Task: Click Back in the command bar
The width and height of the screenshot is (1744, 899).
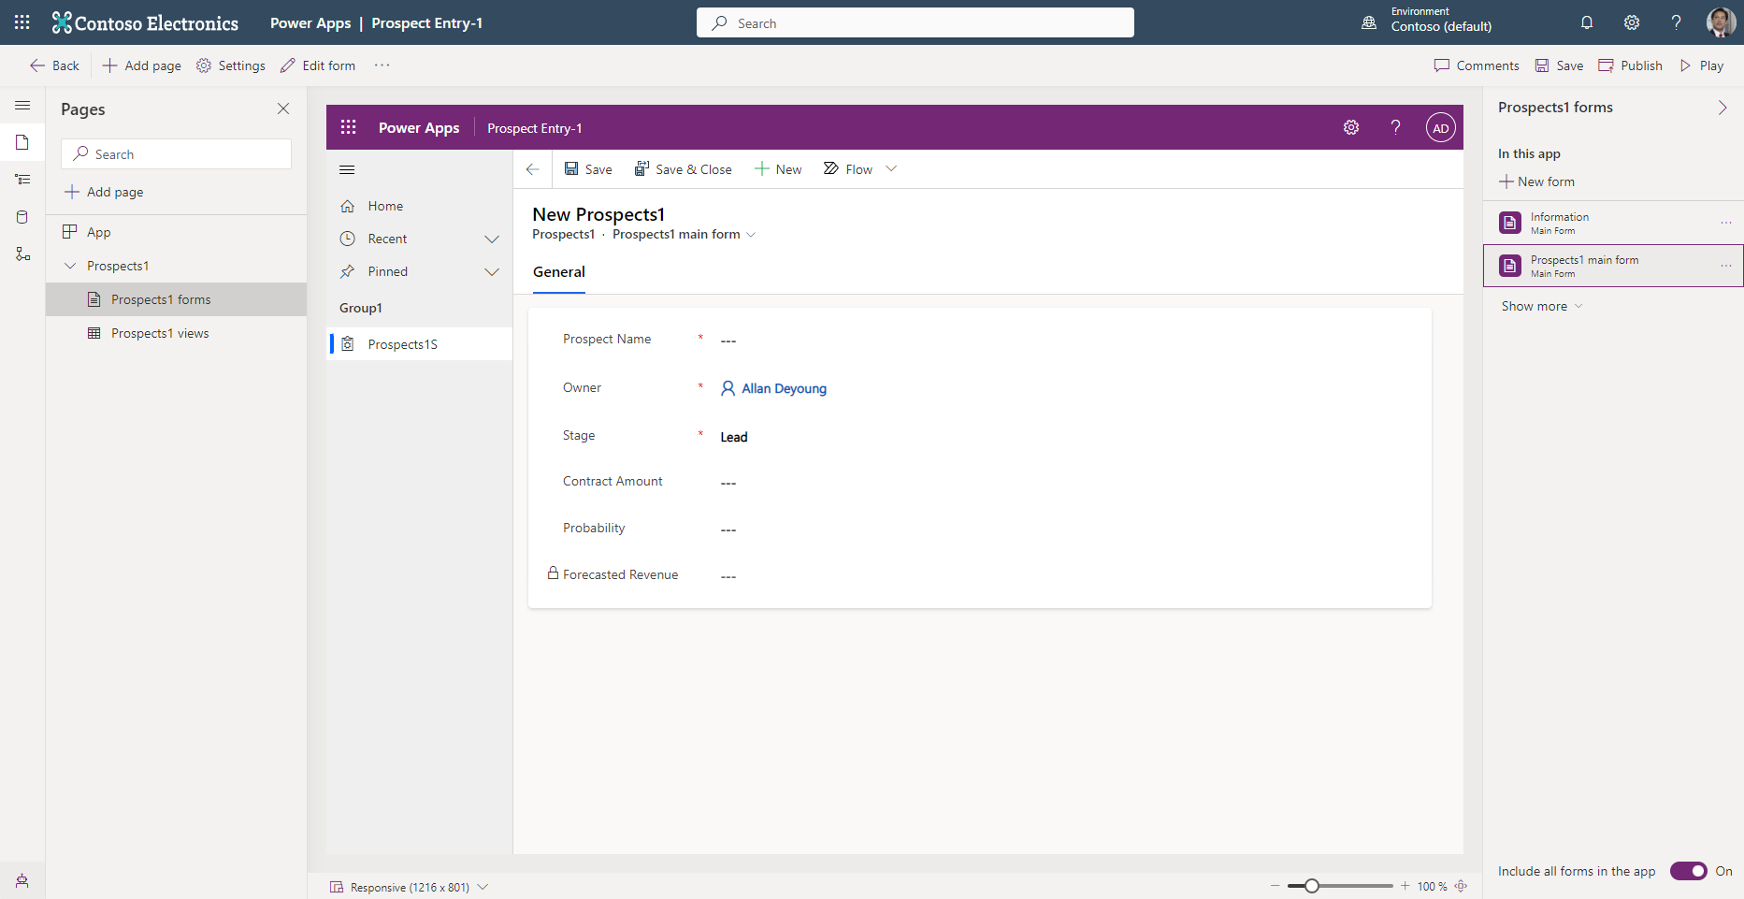Action: pyautogui.click(x=54, y=65)
